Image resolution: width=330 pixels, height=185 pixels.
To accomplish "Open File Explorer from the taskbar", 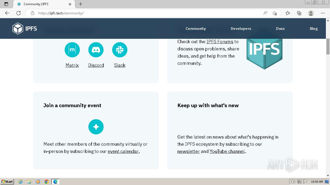I will click(x=29, y=182).
